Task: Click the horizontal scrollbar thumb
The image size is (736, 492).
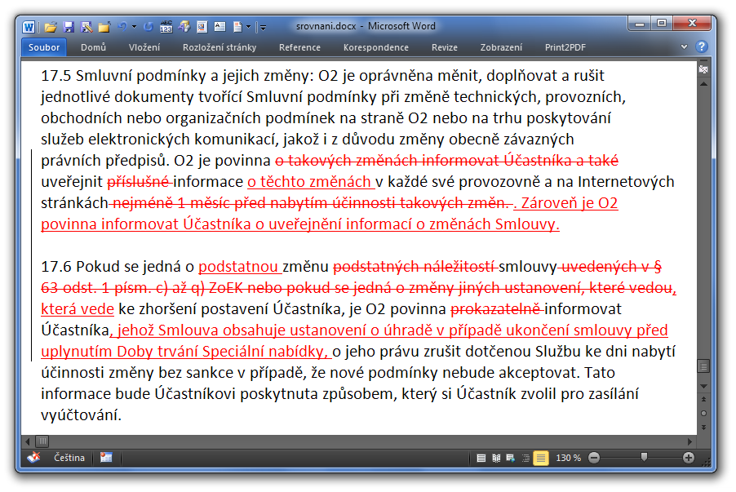Action: pyautogui.click(x=42, y=441)
